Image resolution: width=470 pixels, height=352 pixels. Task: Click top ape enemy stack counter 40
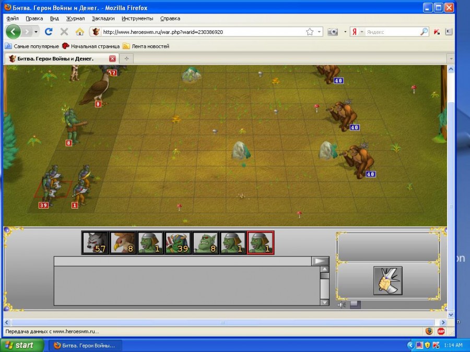click(x=338, y=80)
